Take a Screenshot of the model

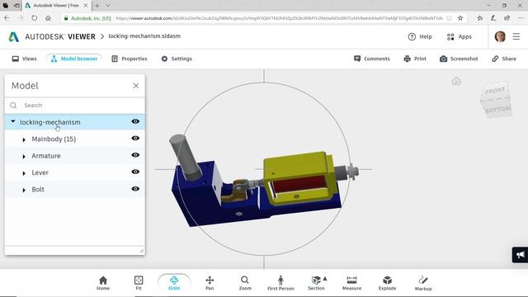click(459, 59)
